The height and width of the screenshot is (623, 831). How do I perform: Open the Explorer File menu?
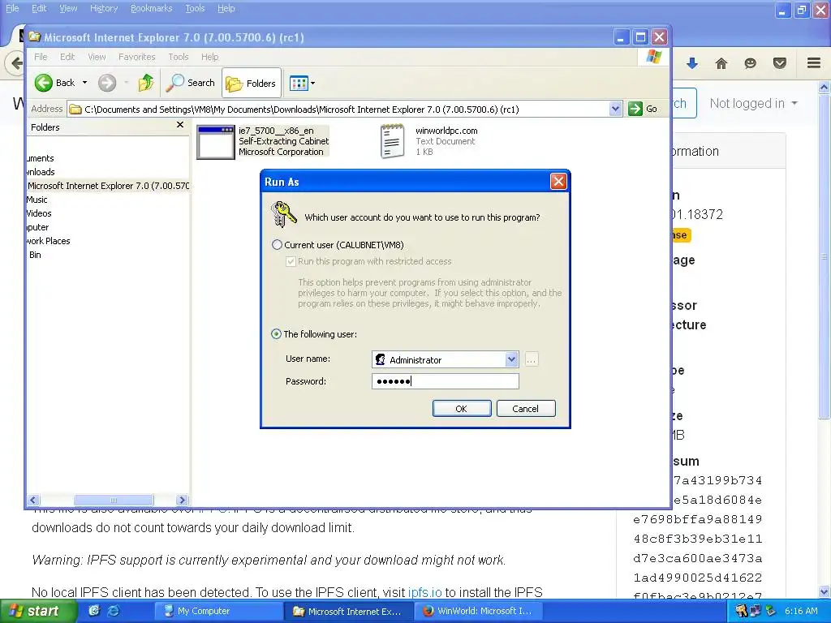41,57
